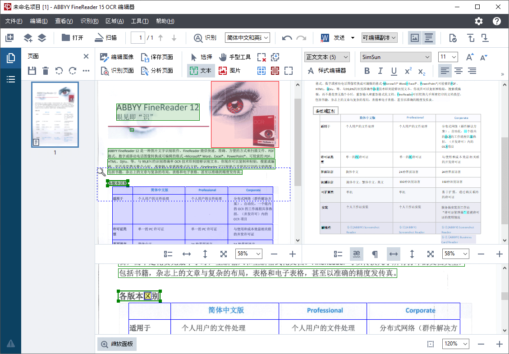Activate the Text area tool (文本)
This screenshot has height=354, width=509.
pos(200,71)
